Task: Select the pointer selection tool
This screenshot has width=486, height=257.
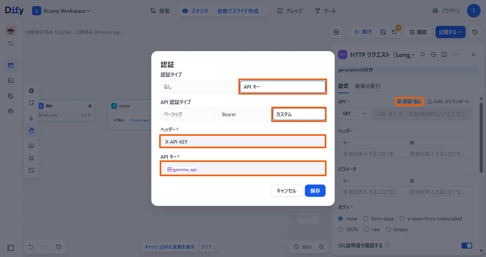Action: [x=31, y=118]
